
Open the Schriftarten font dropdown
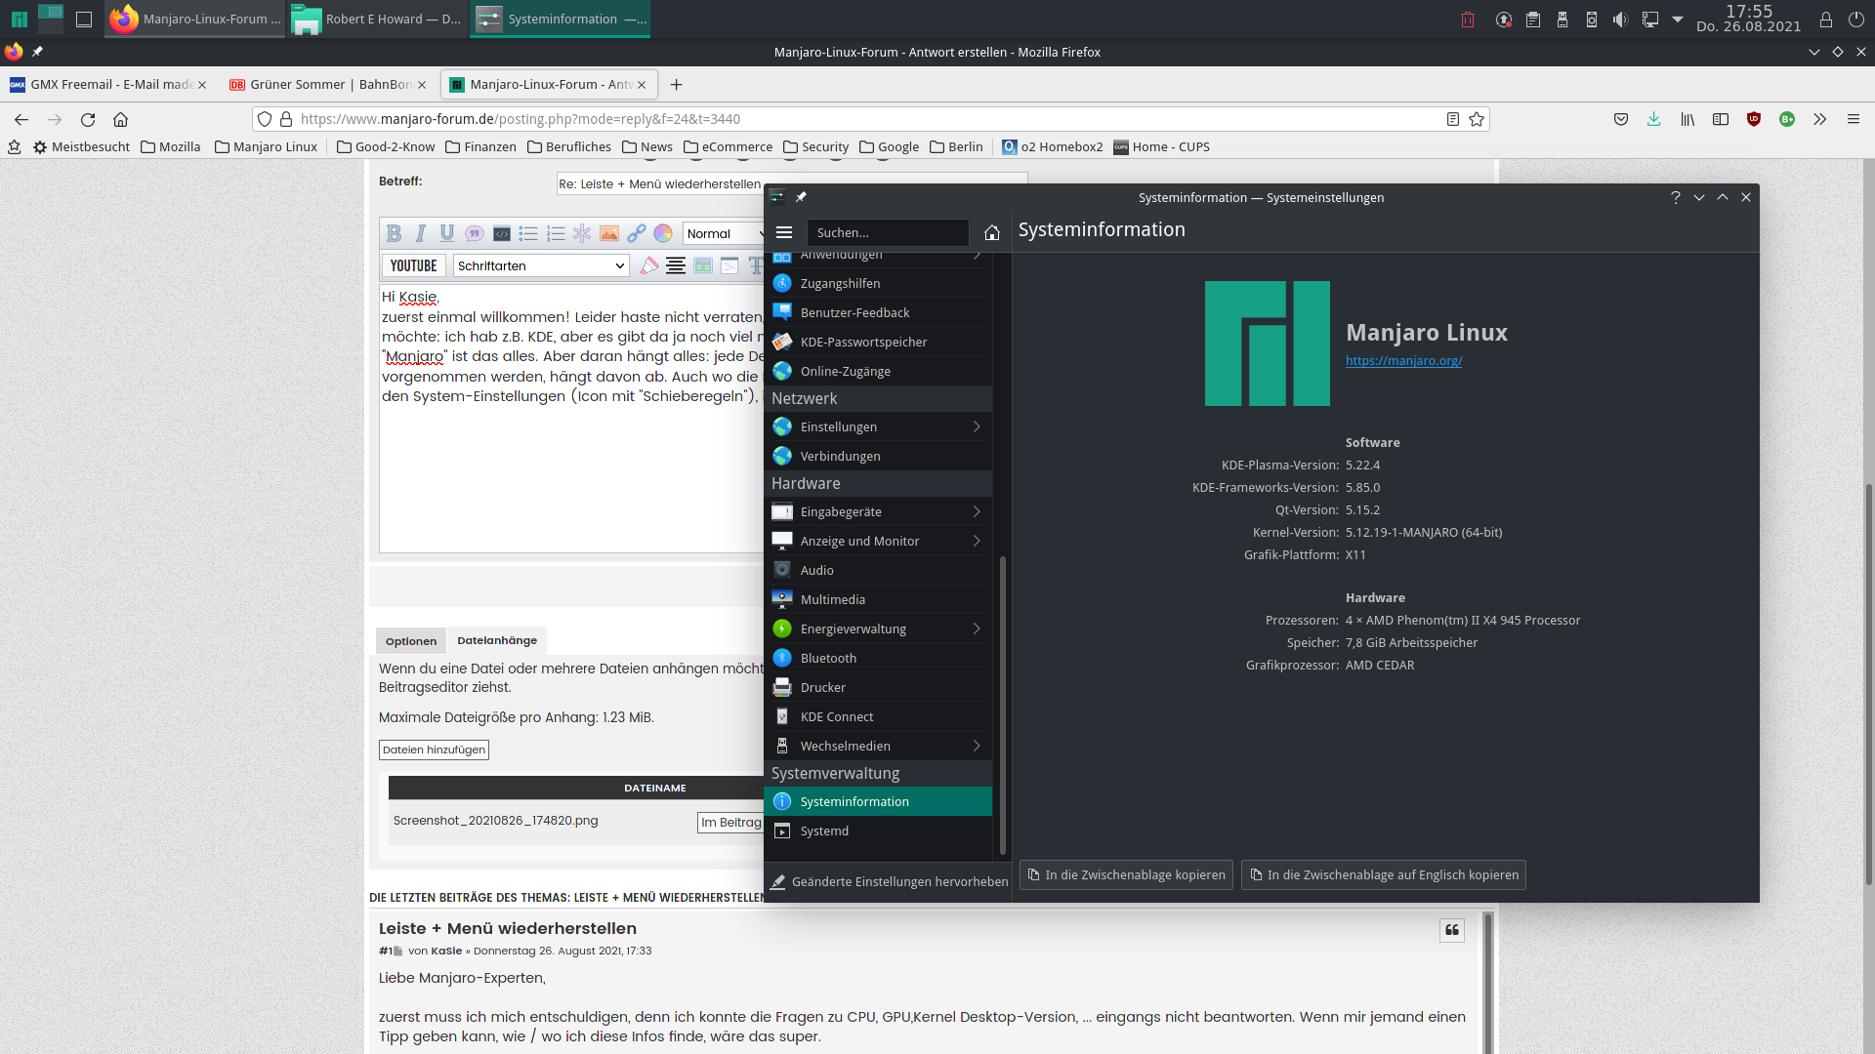click(x=540, y=265)
